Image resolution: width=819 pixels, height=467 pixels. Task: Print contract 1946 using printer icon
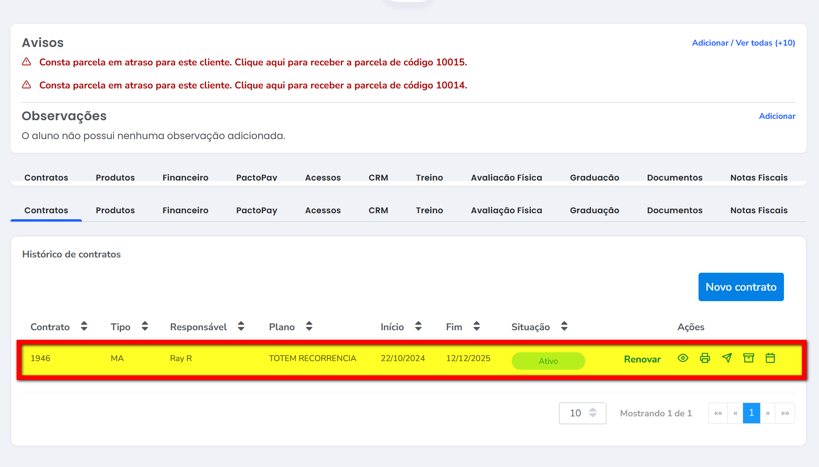(705, 358)
